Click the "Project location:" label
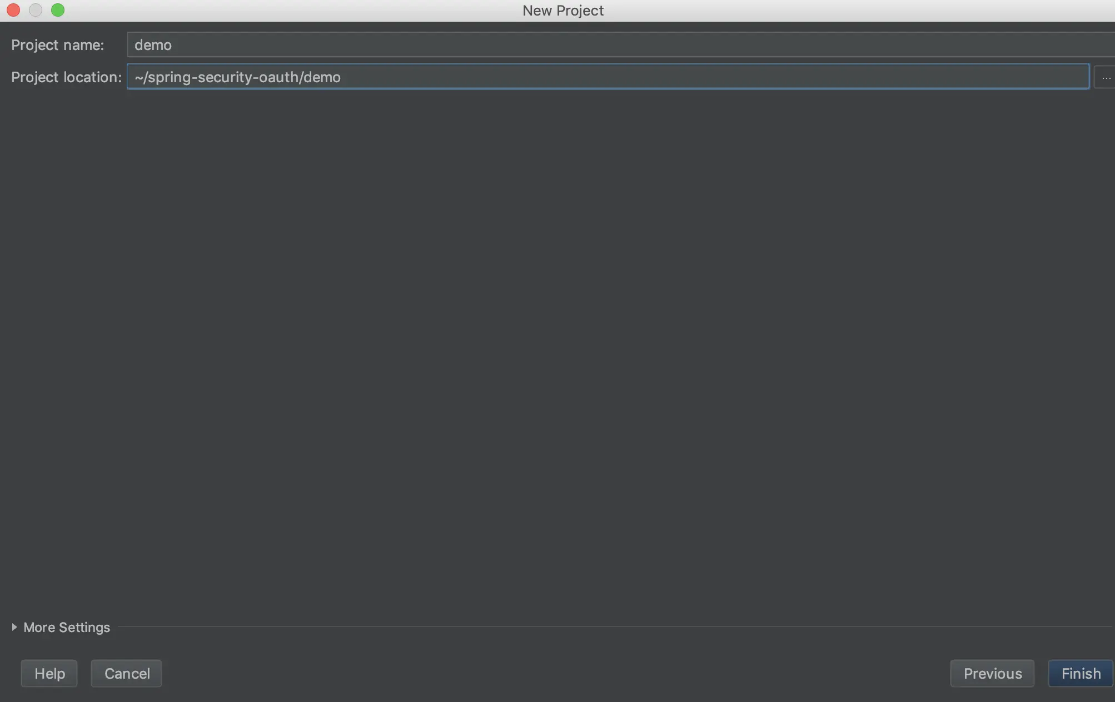This screenshot has width=1115, height=702. [x=66, y=77]
